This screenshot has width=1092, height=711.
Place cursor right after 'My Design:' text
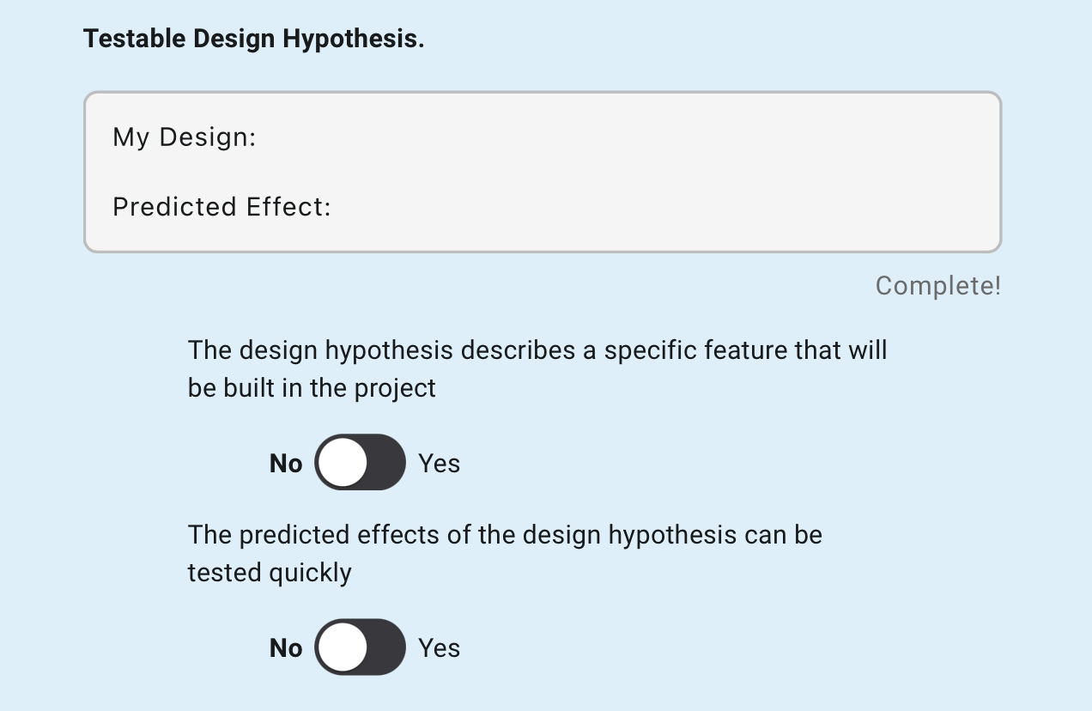(258, 137)
